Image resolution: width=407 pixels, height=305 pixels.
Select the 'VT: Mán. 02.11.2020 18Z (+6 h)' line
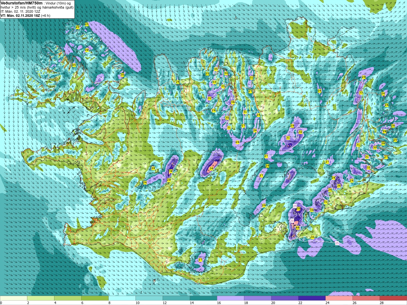tap(25, 15)
